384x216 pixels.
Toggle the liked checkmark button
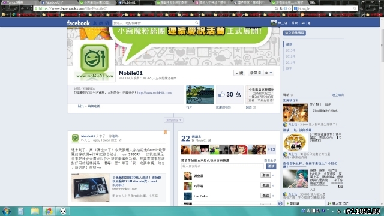[239, 73]
